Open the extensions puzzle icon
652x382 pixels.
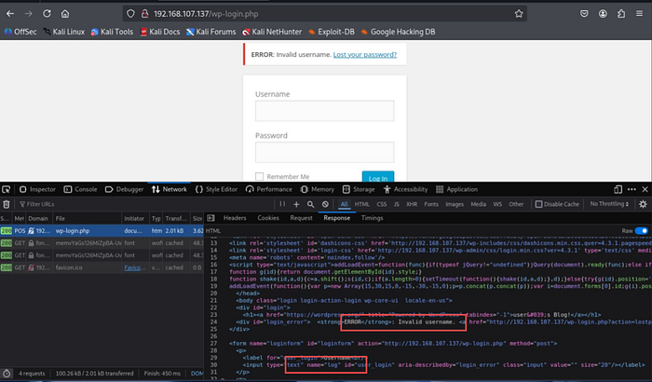tap(621, 14)
